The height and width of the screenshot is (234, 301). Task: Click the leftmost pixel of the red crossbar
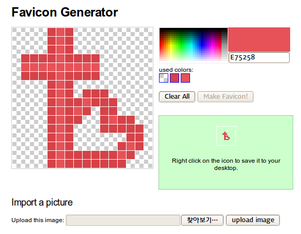(x=25, y=67)
